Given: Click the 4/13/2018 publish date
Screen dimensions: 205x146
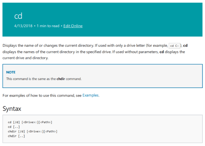Looking at the screenshot, I should [x=24, y=26].
